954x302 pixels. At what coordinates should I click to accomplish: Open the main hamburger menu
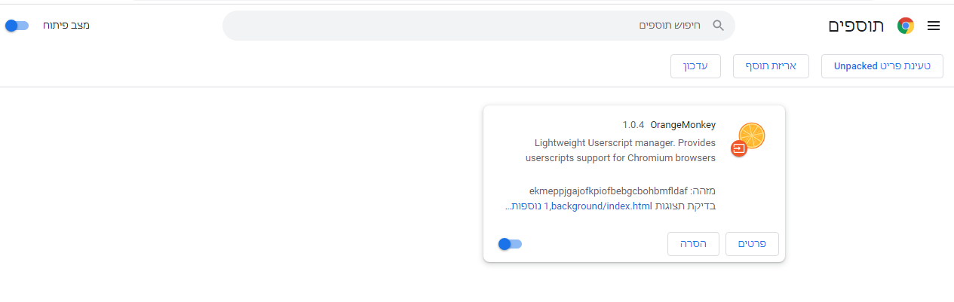coord(934,26)
